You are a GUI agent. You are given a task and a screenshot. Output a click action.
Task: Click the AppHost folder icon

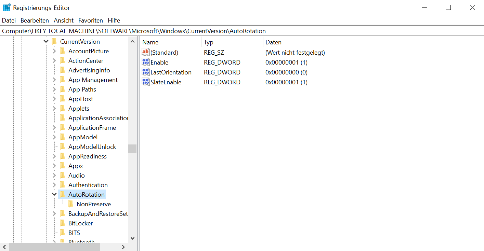coord(62,99)
